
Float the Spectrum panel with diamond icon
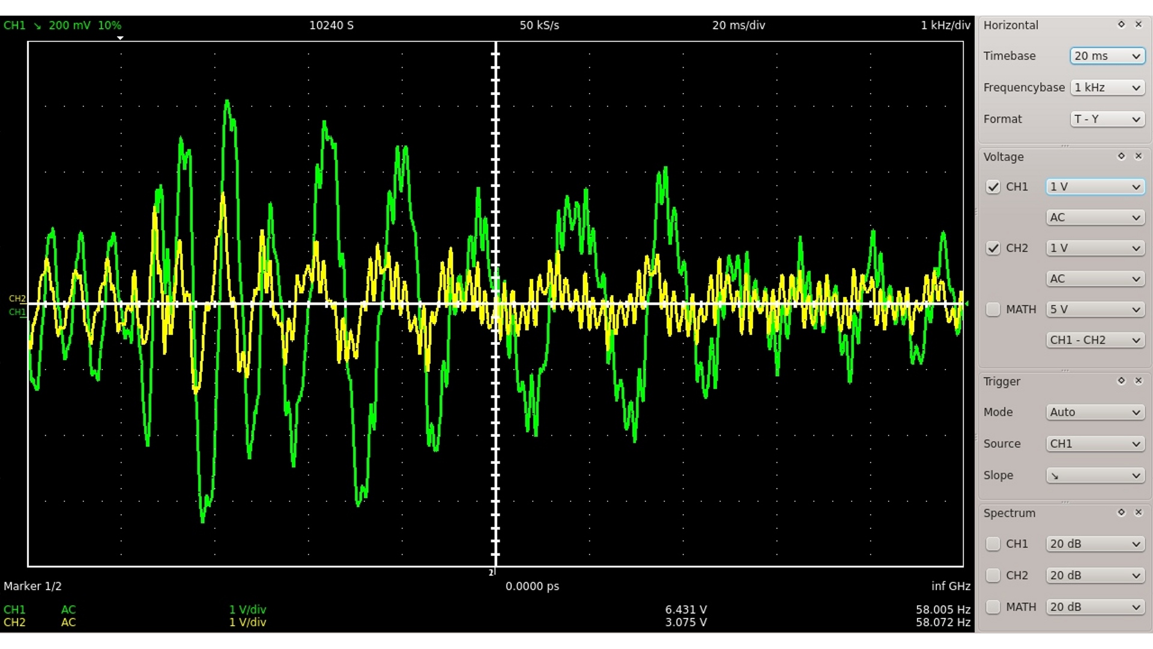click(1121, 513)
